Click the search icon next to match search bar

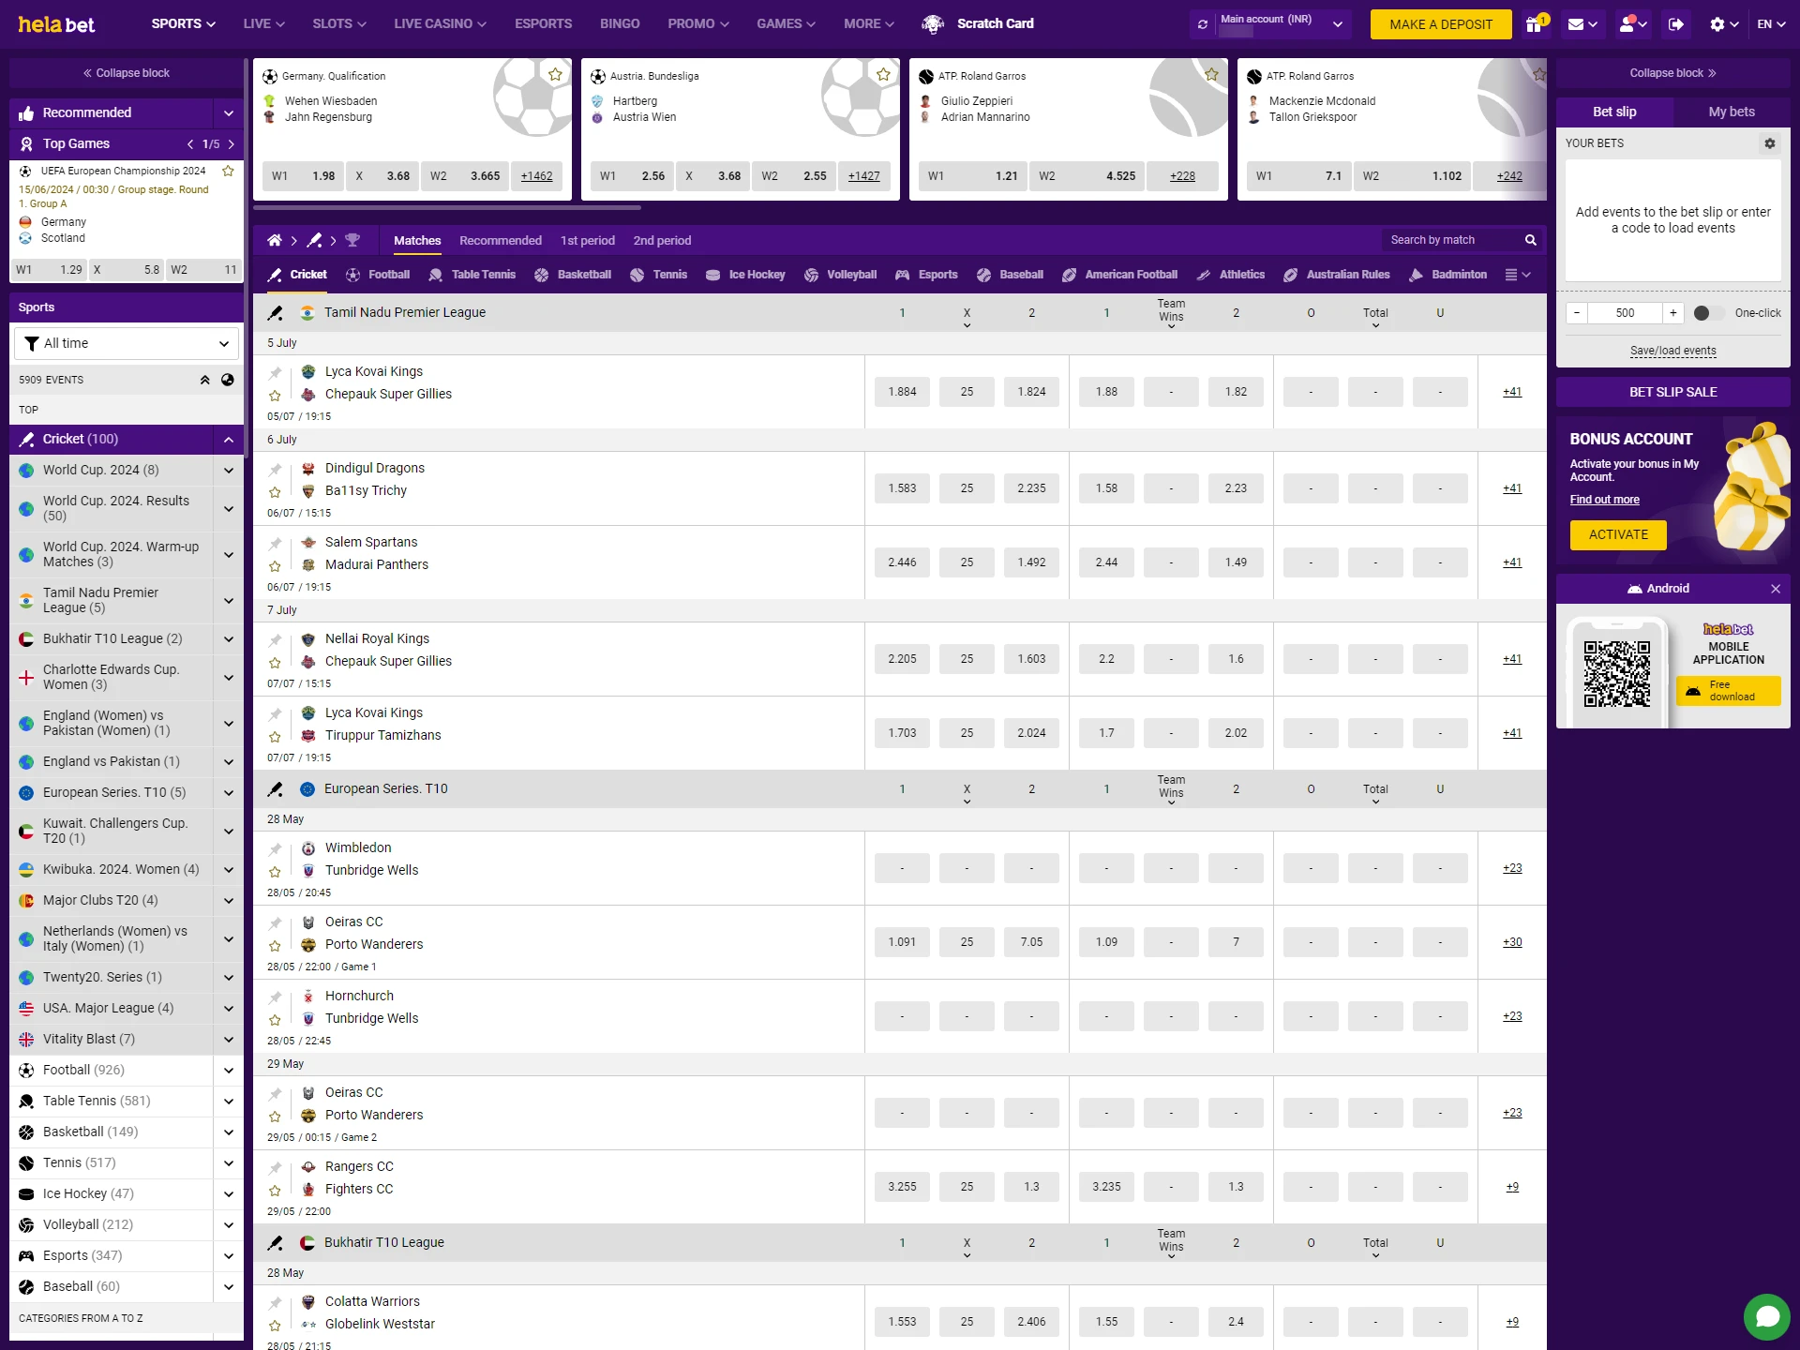click(x=1531, y=240)
